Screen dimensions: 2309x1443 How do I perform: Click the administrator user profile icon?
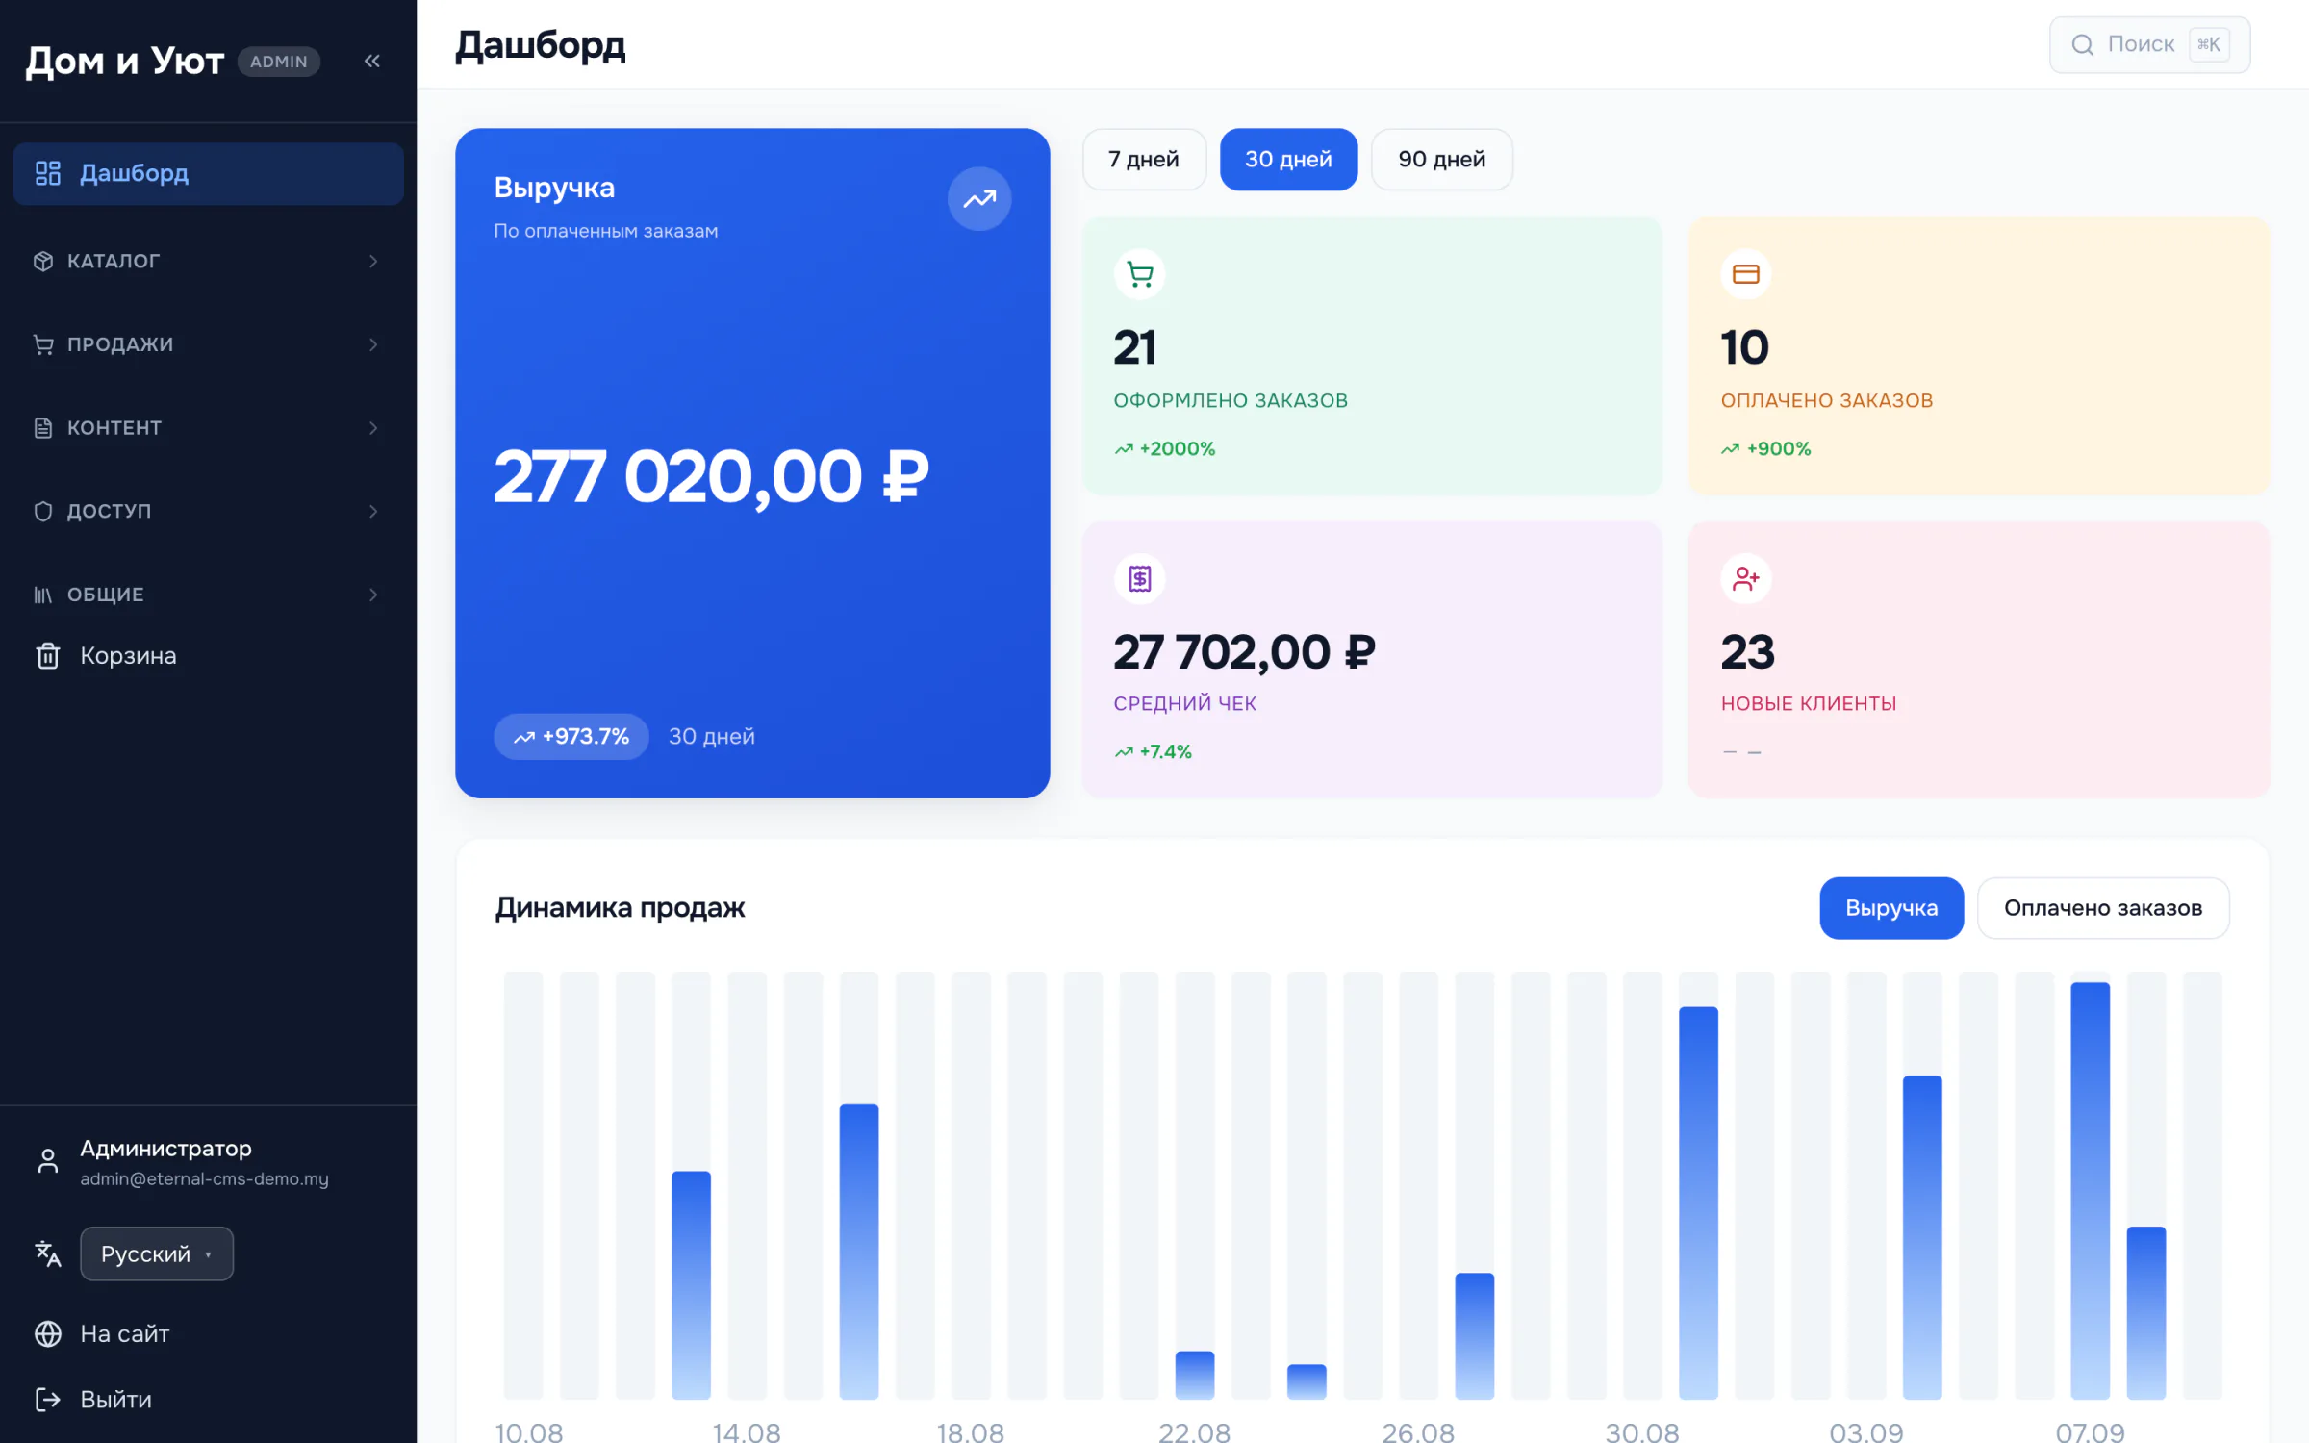pos(48,1161)
